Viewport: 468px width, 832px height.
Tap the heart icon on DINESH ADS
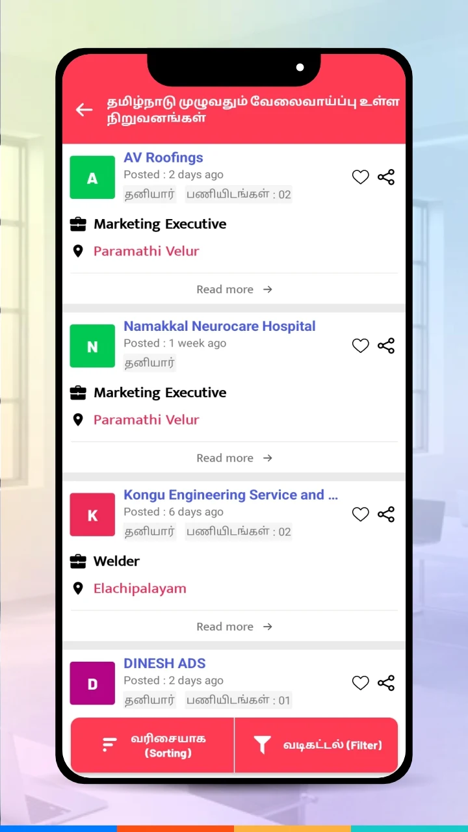coord(361,683)
